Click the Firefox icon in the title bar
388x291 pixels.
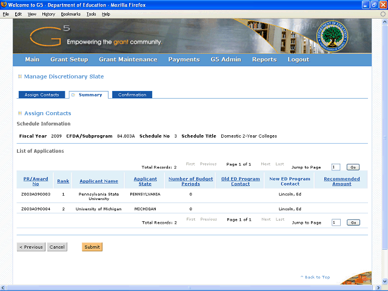pyautogui.click(x=4, y=5)
